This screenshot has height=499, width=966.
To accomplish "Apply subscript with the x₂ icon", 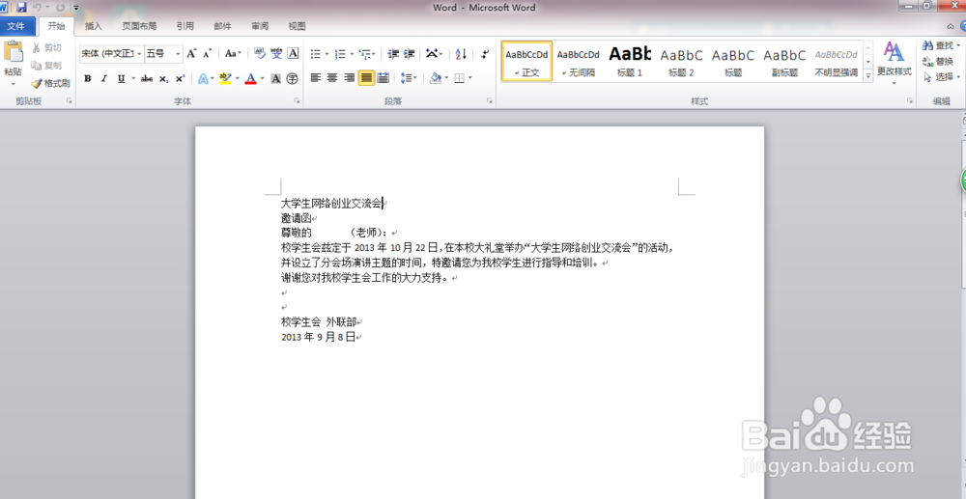I will click(163, 79).
